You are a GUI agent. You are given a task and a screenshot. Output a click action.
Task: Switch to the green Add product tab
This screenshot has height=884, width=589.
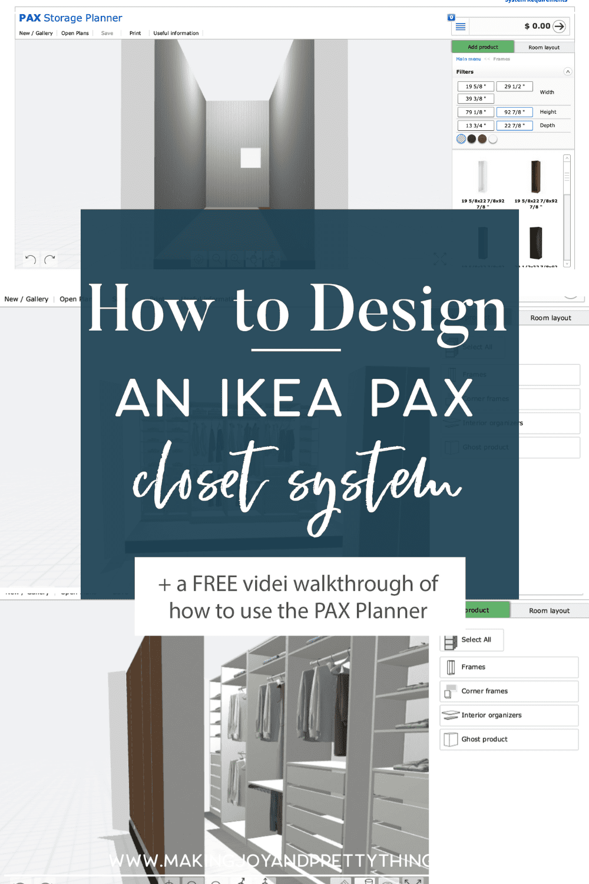click(x=482, y=47)
